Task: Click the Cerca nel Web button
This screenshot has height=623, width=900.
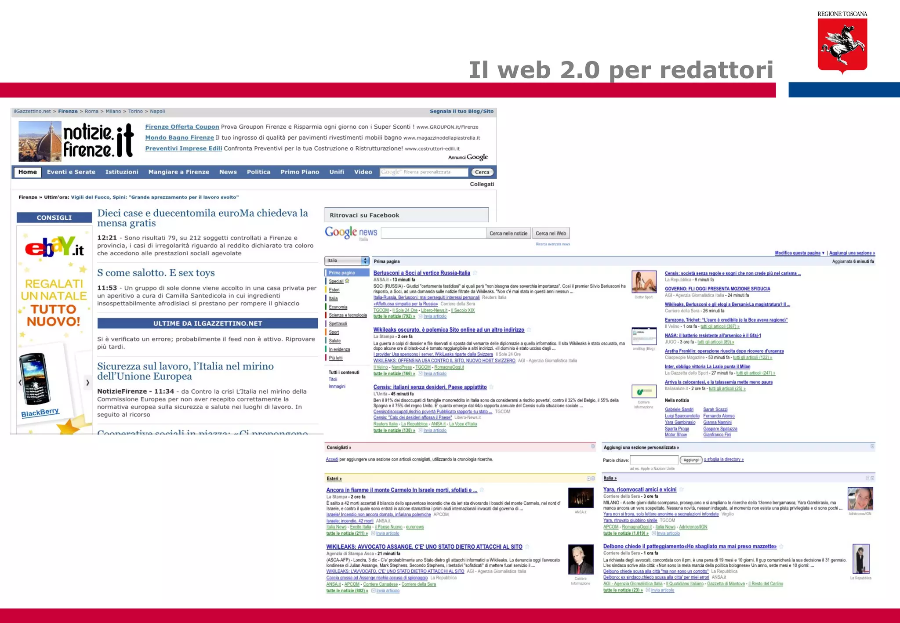Action: tap(551, 233)
